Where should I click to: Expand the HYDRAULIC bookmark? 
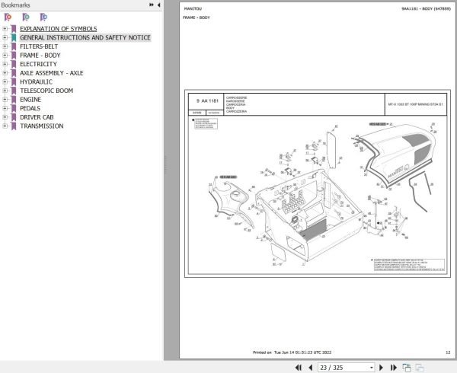(x=5, y=81)
